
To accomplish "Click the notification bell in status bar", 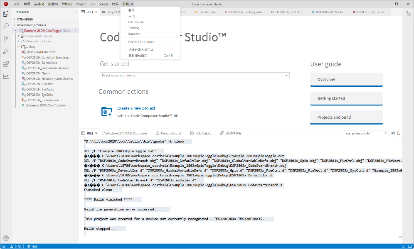I will pos(403,247).
